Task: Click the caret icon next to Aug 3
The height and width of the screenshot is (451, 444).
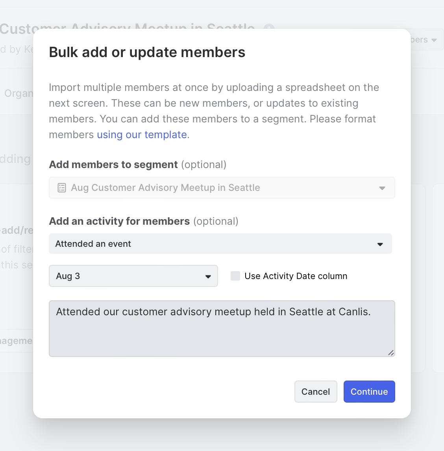Action: [x=208, y=277]
